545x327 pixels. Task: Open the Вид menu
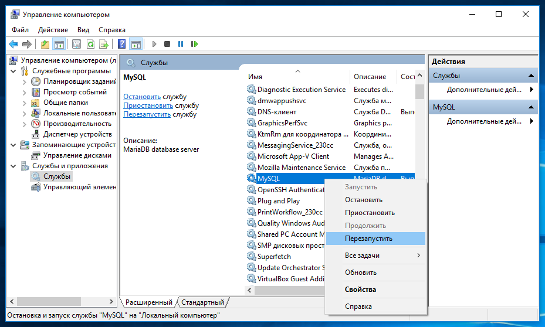tap(83, 30)
